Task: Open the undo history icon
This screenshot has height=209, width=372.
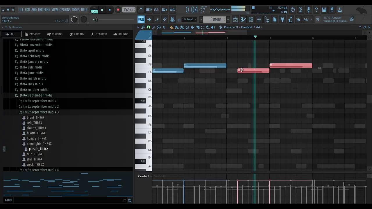Action: [293, 10]
